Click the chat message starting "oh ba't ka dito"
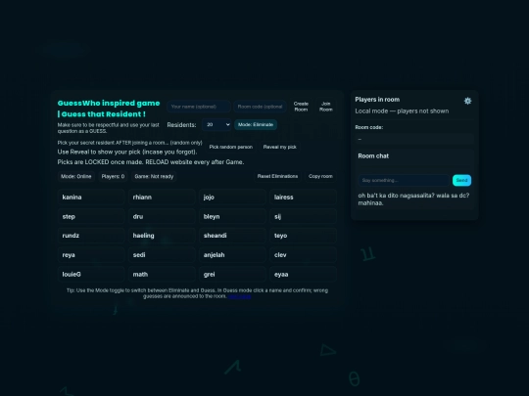Screen dimensions: 529x396 click(x=413, y=199)
